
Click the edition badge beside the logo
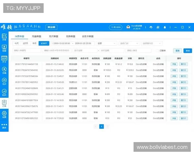coord(51,27)
